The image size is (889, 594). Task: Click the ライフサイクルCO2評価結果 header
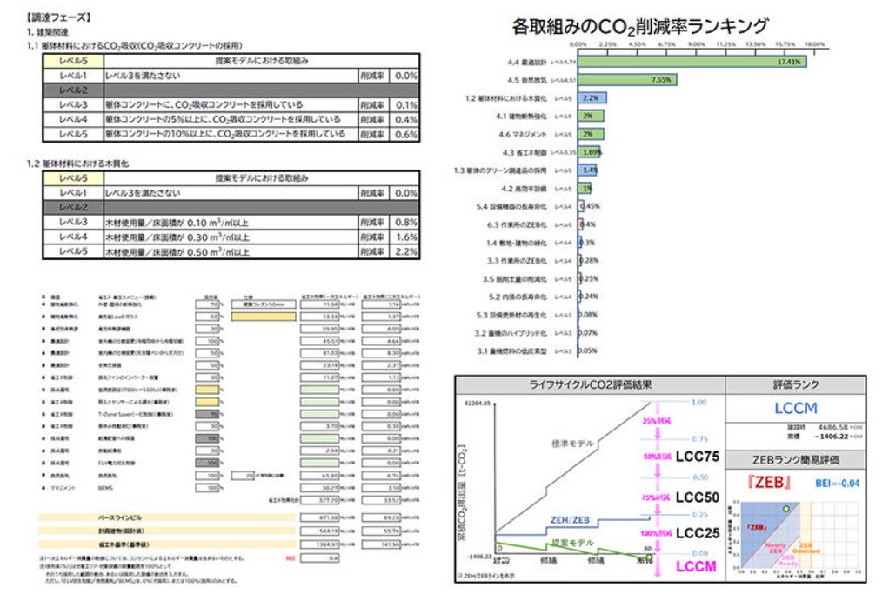click(x=591, y=384)
